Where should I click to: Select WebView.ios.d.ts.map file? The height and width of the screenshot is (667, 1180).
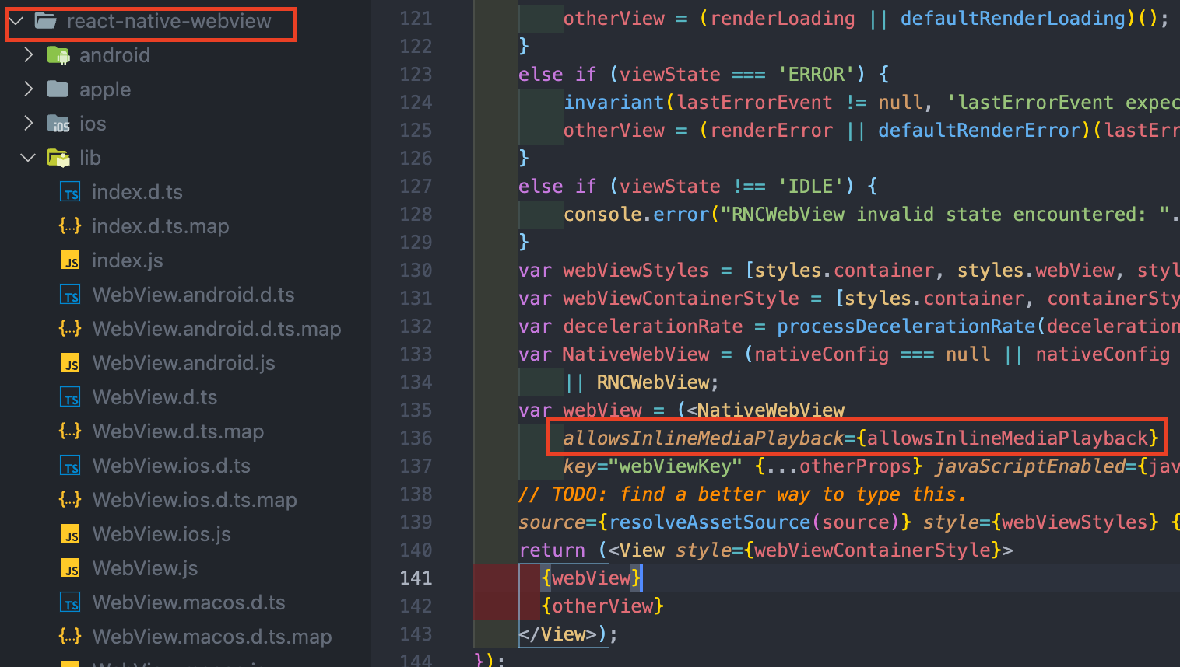[195, 500]
